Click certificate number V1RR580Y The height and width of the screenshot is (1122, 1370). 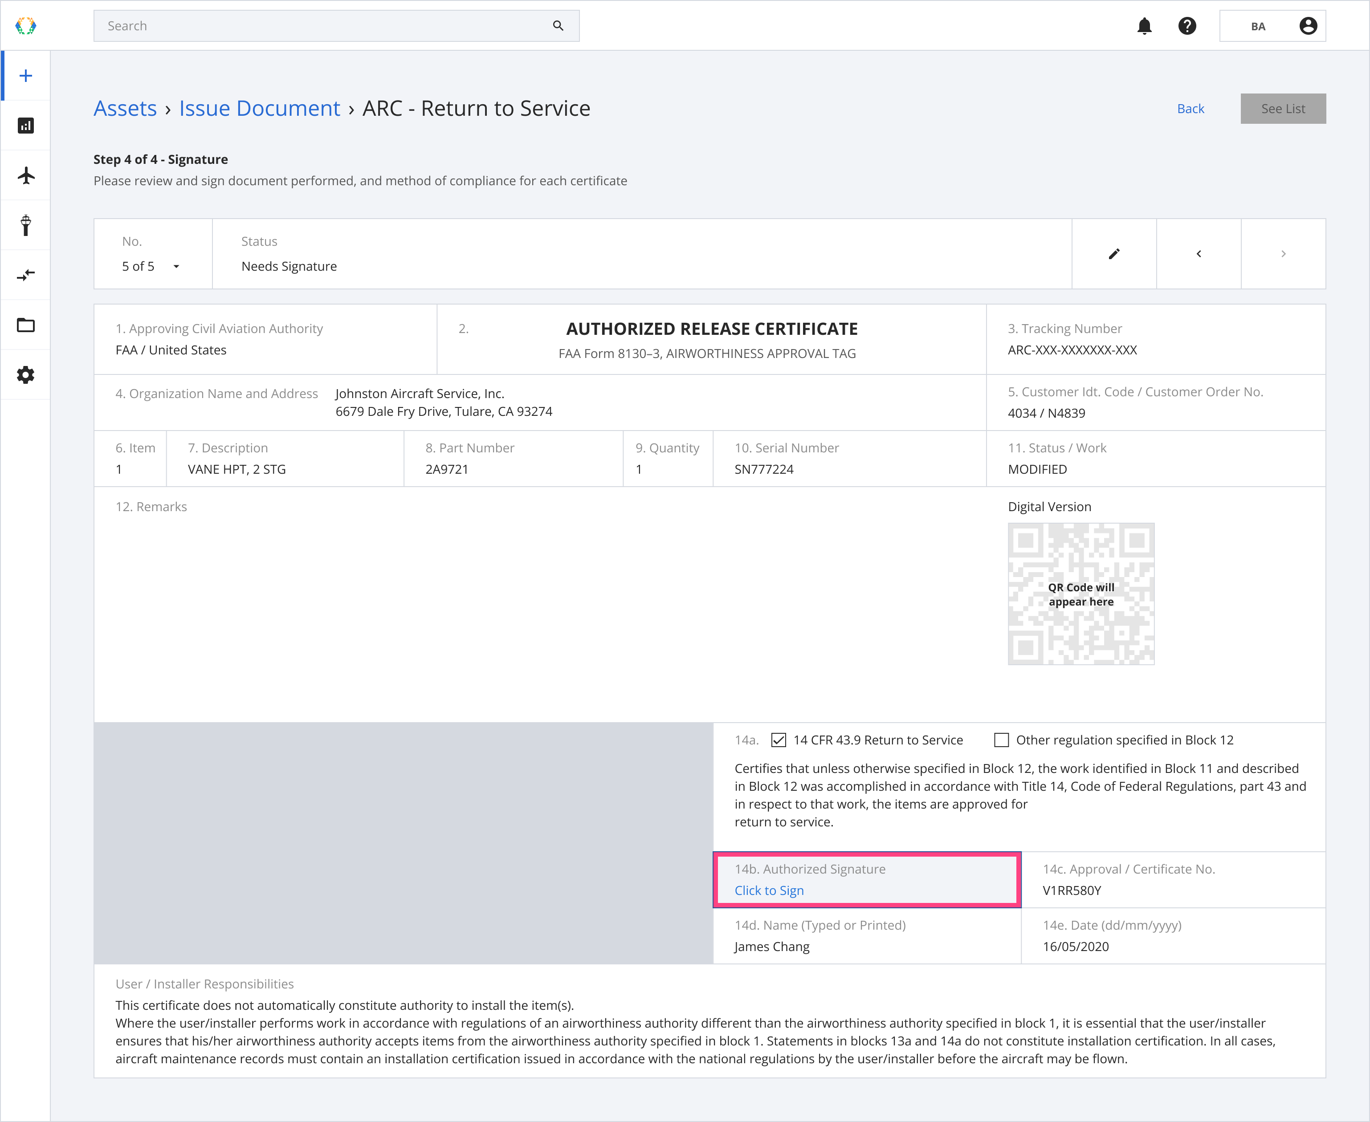point(1071,890)
